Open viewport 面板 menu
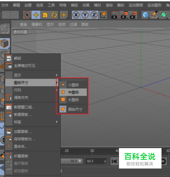 pos(85,24)
